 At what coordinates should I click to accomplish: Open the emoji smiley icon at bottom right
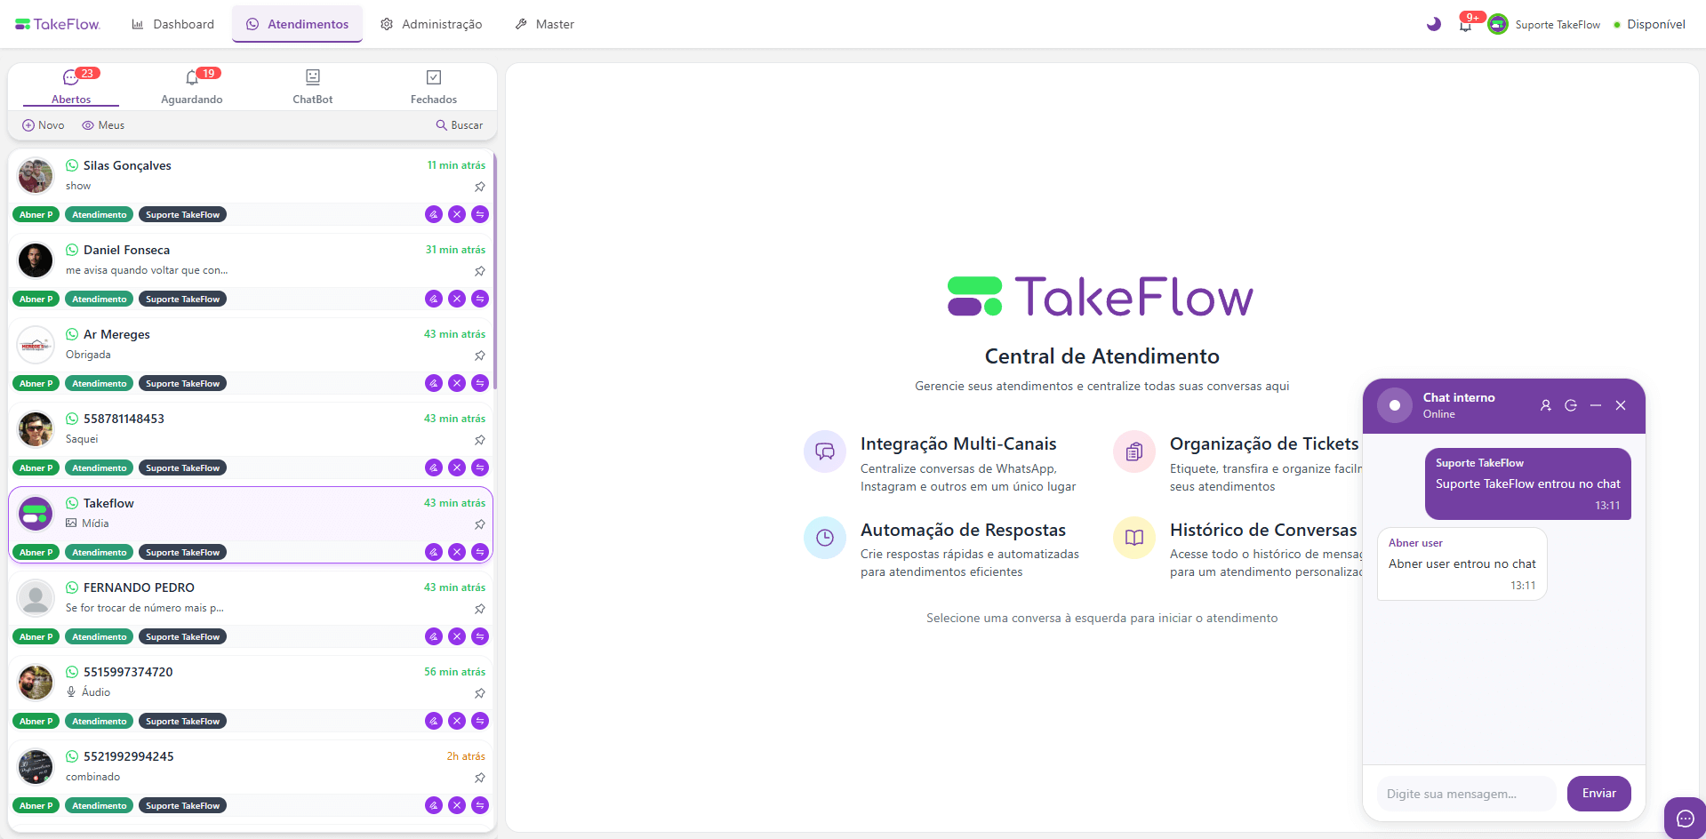1683,818
